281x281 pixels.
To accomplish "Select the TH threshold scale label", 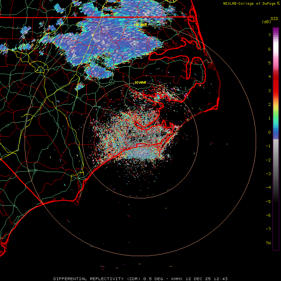I will pyautogui.click(x=268, y=243).
